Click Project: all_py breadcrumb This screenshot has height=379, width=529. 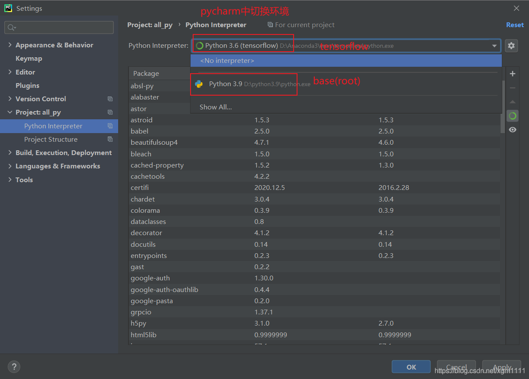(150, 25)
